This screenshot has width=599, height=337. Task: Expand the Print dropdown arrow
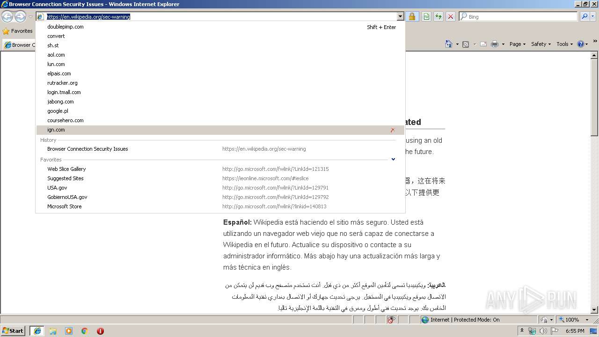503,44
